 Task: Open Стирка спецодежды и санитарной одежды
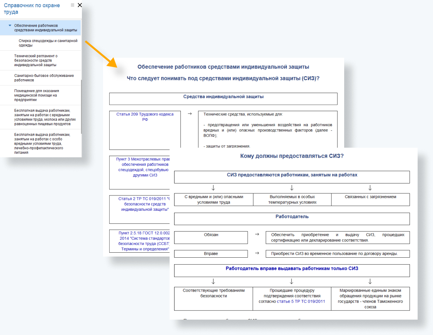tap(48, 43)
